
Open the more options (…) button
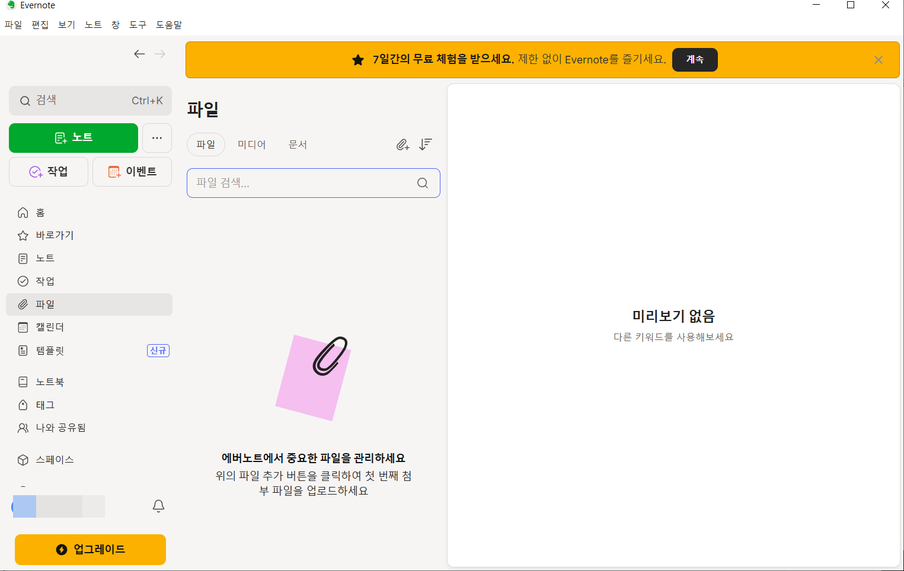click(x=157, y=137)
